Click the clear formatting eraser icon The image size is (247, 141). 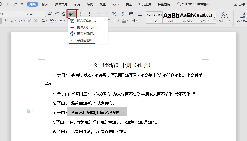click(63, 14)
